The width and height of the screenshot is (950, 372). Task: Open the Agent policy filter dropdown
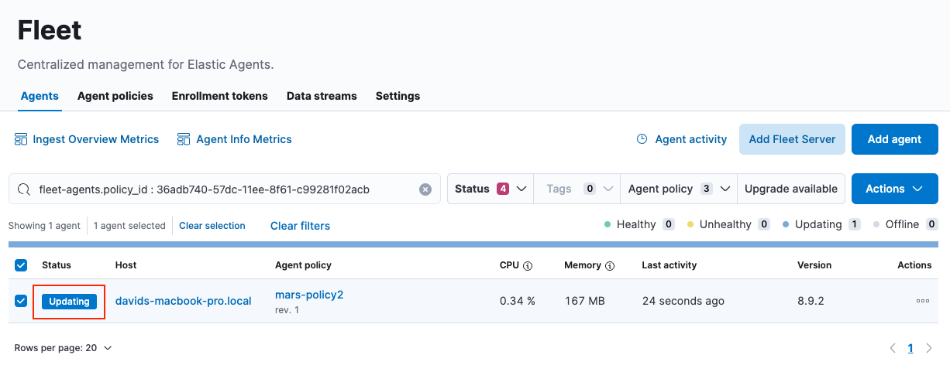[x=680, y=189]
